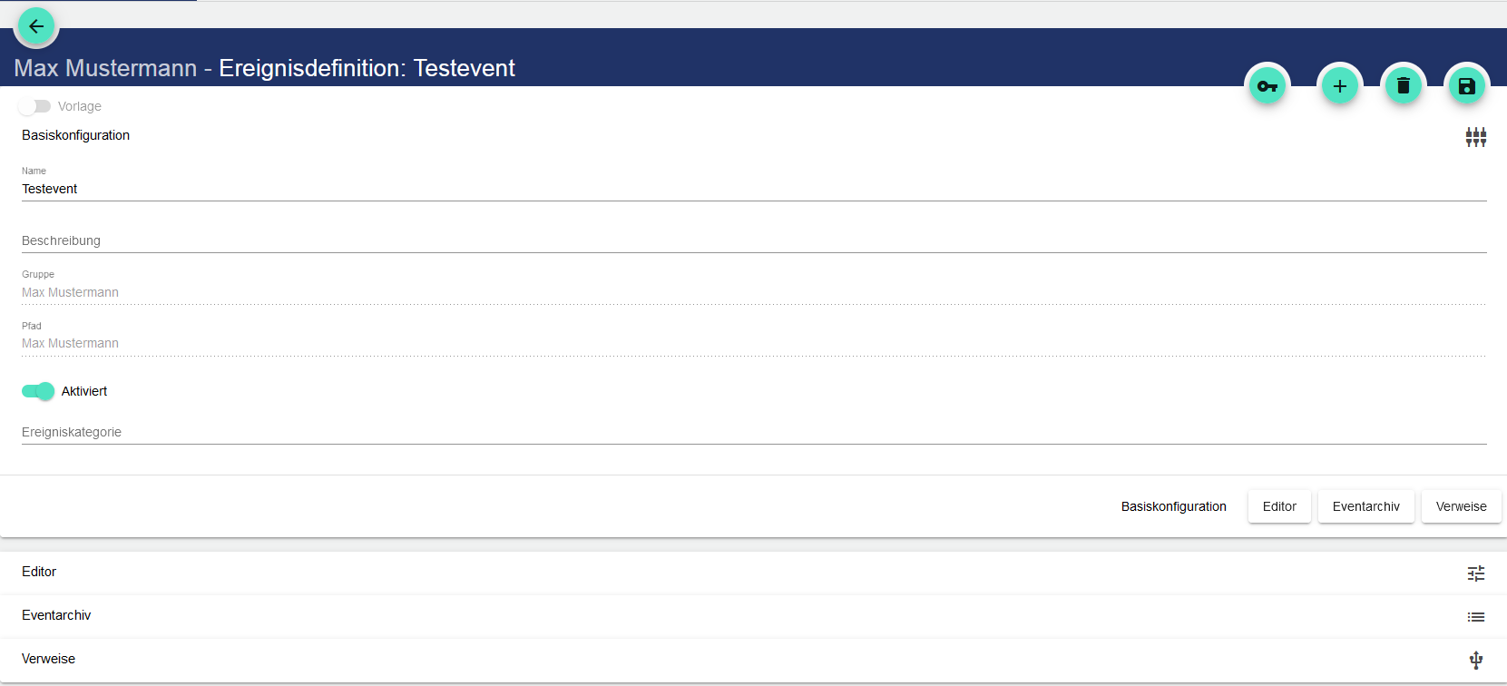Click the trash delete icon
Image resolution: width=1507 pixels, height=686 pixels.
[1404, 86]
